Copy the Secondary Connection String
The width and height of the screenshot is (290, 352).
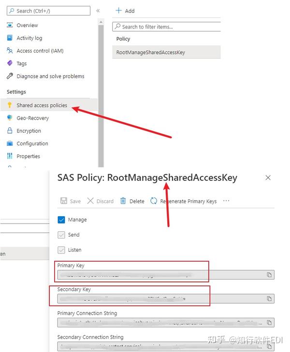[269, 346]
